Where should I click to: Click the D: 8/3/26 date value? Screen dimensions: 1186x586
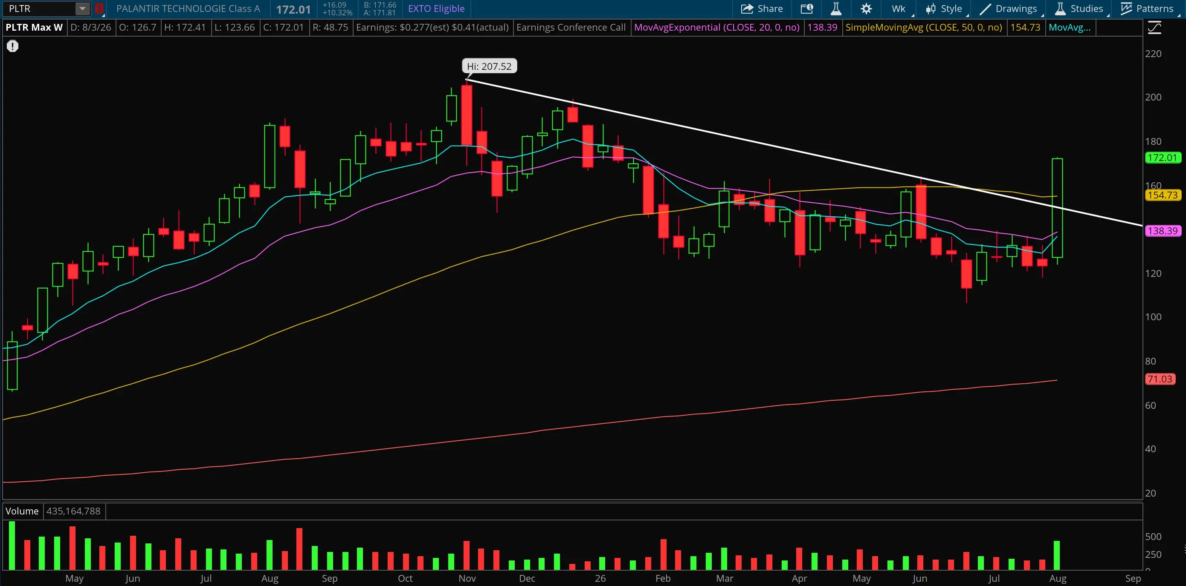[91, 27]
